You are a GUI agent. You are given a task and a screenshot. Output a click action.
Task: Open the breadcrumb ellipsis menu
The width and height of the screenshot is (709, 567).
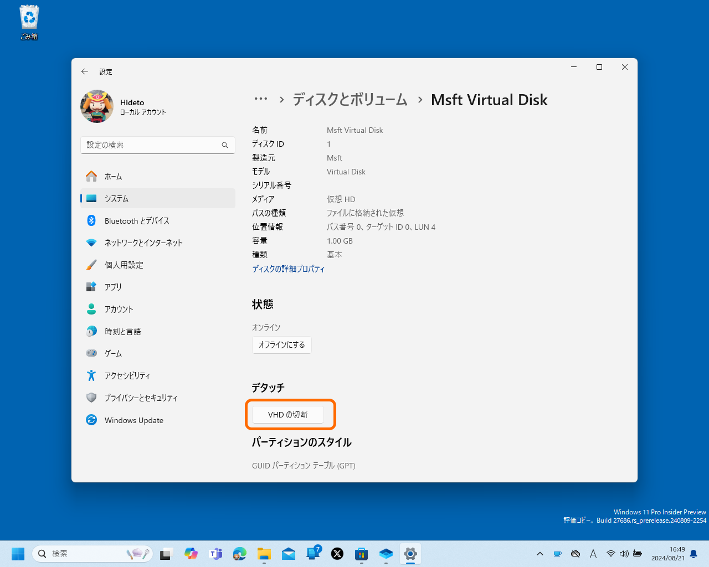260,99
